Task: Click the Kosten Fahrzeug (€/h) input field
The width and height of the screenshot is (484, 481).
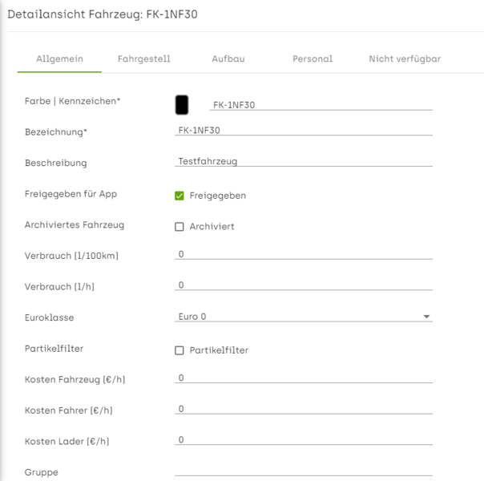Action: click(x=304, y=378)
